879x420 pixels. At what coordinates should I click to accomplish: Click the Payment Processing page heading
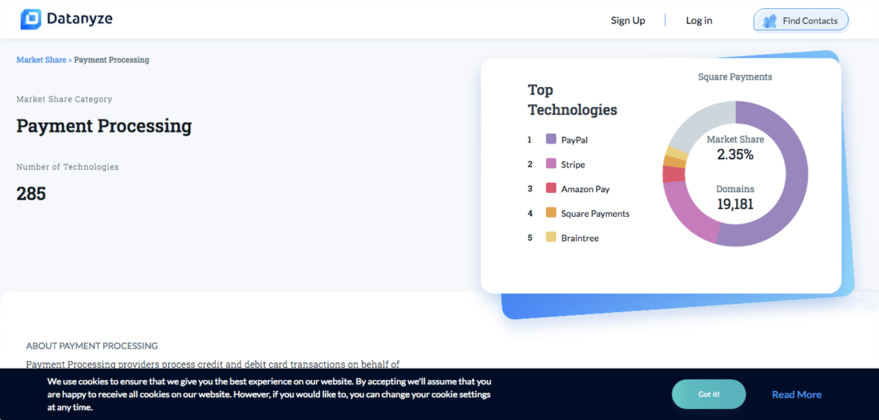104,126
